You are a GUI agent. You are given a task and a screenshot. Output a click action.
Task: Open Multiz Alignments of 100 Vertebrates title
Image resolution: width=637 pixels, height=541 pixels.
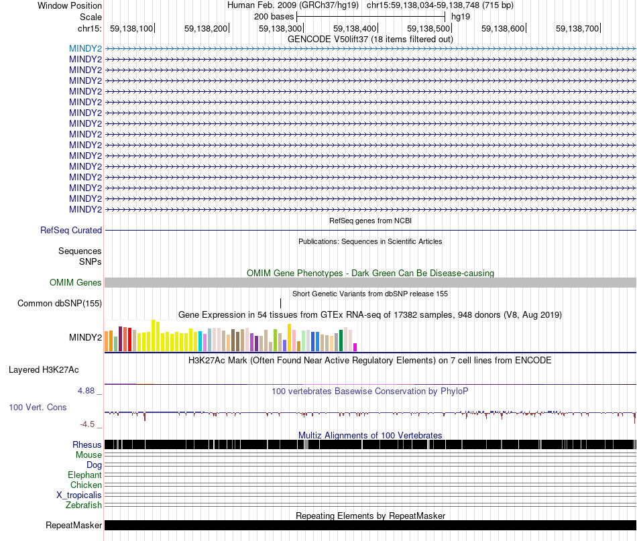click(370, 435)
